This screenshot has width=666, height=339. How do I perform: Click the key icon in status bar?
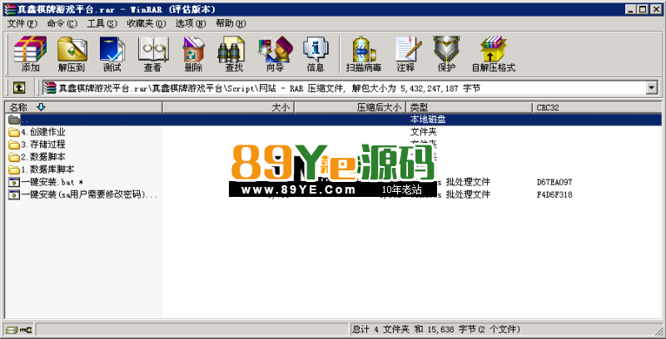click(27, 329)
